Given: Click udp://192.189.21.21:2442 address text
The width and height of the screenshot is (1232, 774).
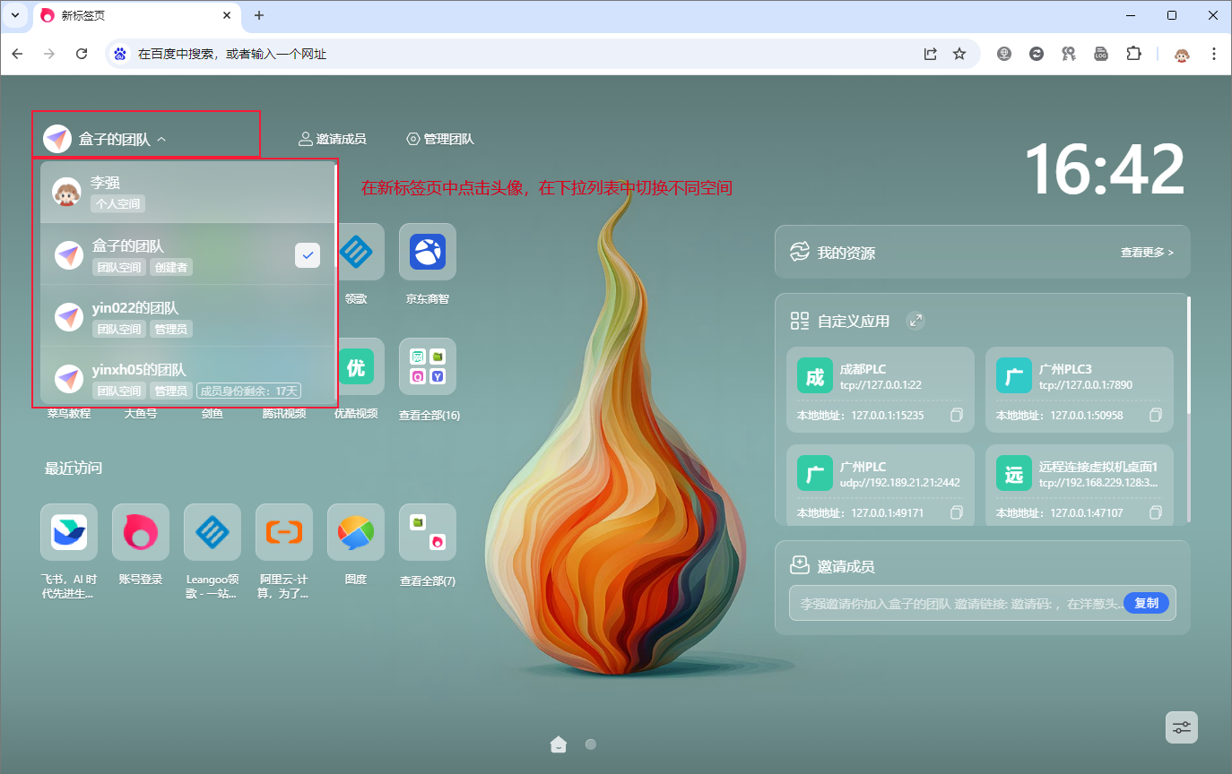Looking at the screenshot, I should point(900,483).
